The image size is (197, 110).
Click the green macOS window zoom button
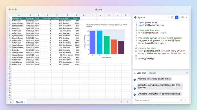tap(15, 9)
